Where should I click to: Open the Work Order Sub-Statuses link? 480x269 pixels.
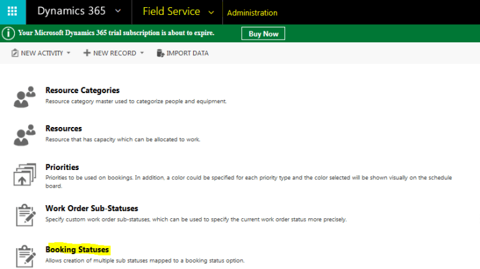(91, 208)
